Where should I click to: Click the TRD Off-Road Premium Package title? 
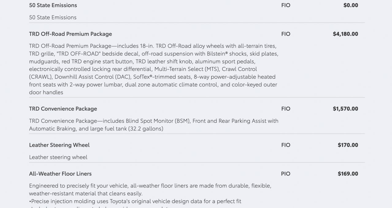pyautogui.click(x=71, y=34)
